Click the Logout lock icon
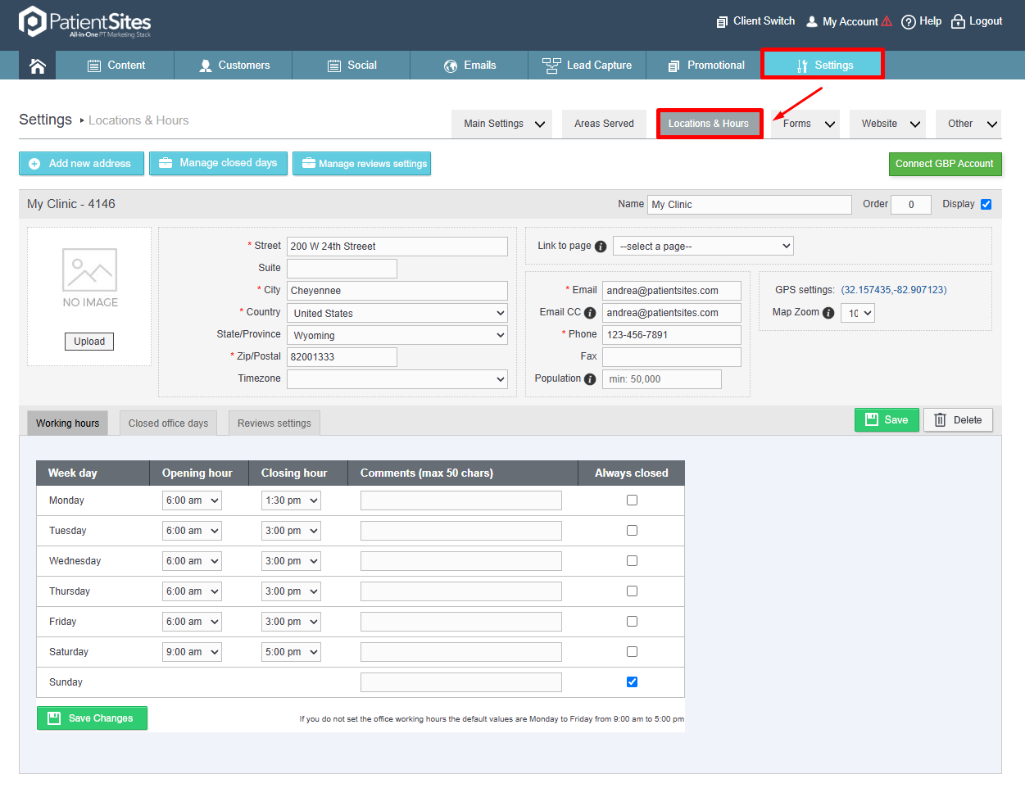This screenshot has width=1025, height=797. click(958, 21)
